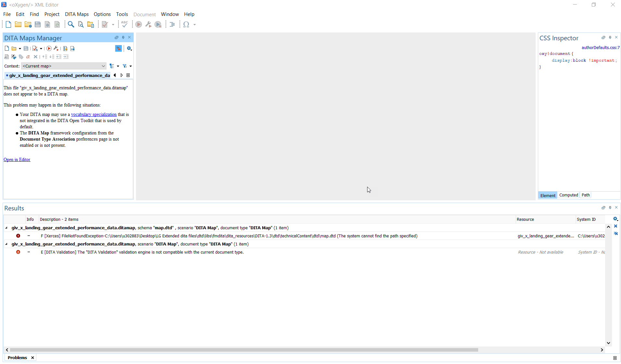Viewport: 621px width, 364px height.
Task: Click the Omega special character icon
Action: click(x=186, y=24)
